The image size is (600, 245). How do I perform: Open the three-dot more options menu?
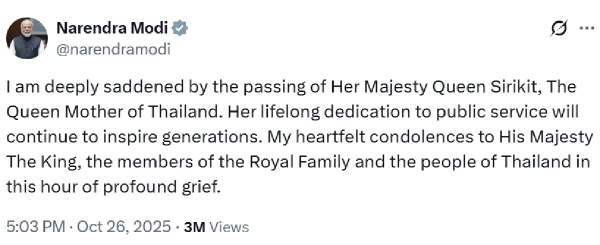click(584, 28)
